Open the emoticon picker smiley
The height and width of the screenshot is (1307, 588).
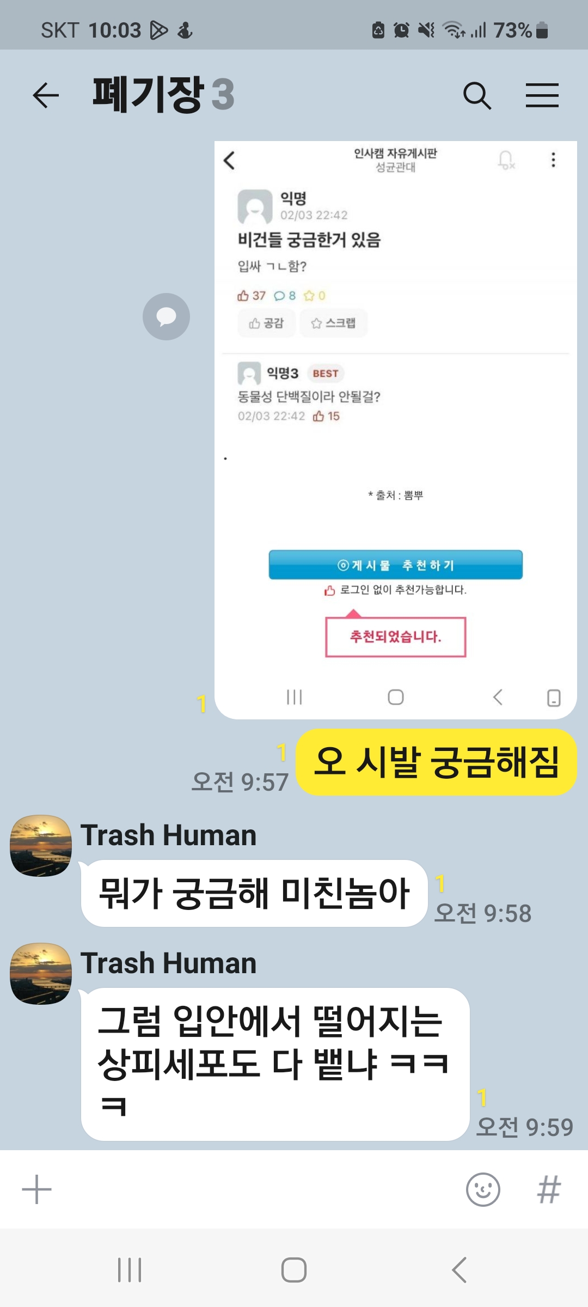[483, 1189]
